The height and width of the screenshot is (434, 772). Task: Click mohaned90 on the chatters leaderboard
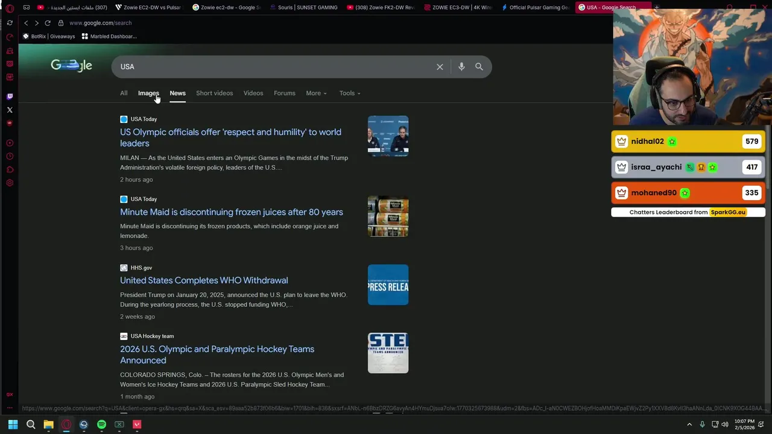coord(688,193)
